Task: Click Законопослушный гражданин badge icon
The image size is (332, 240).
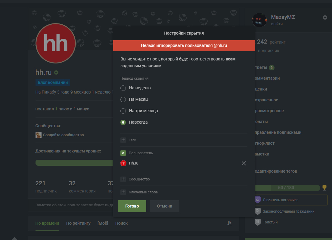Action: 257,211
